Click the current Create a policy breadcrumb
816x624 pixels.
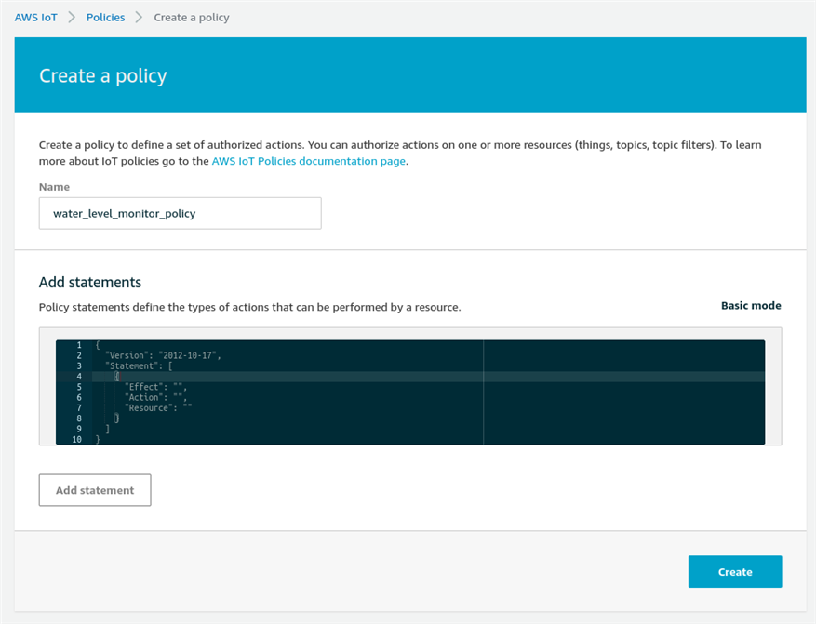click(192, 17)
